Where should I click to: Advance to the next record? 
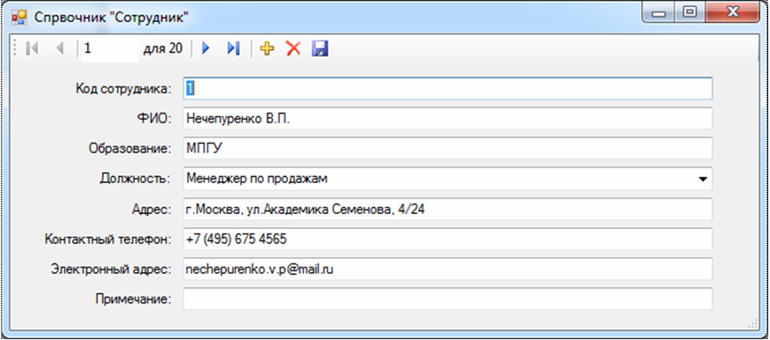(206, 48)
